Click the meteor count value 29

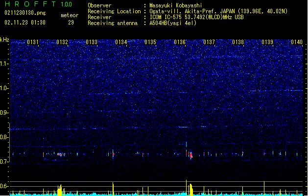[71, 23]
